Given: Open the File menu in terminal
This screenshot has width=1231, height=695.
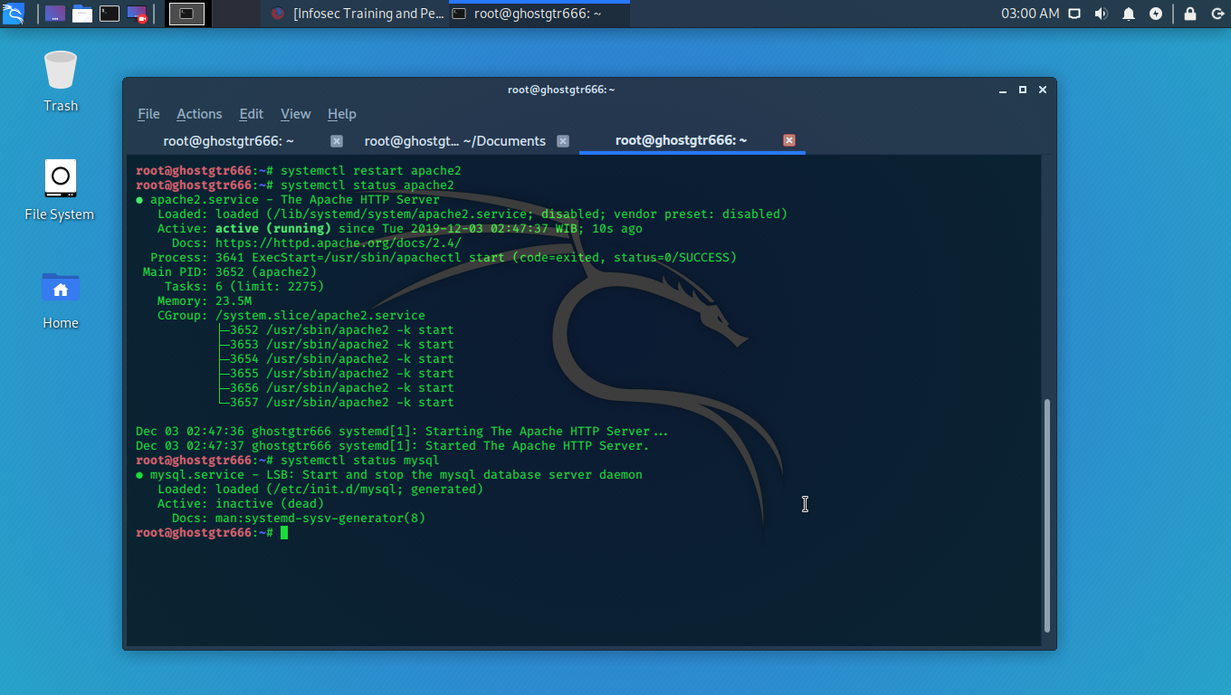Looking at the screenshot, I should (x=148, y=114).
